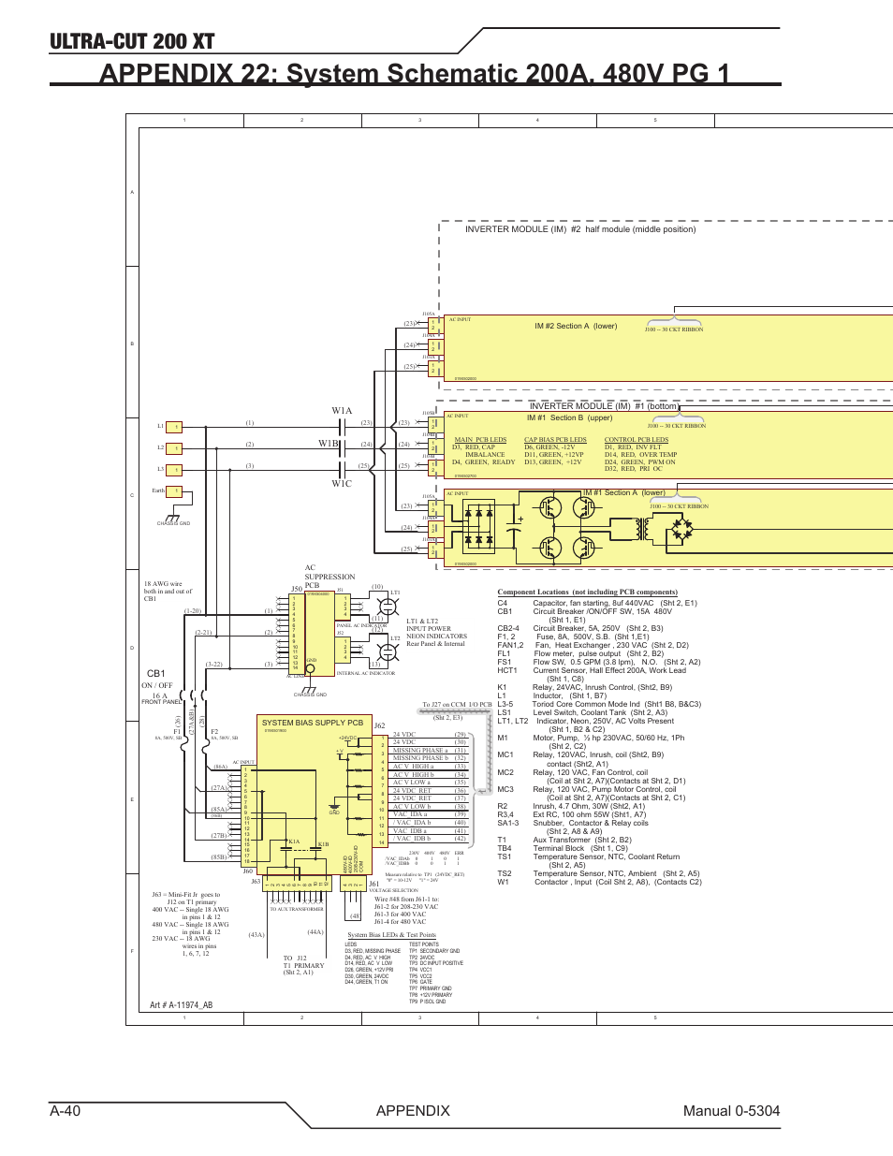Click the IM #1 Section A (lower) label

[x=624, y=492]
